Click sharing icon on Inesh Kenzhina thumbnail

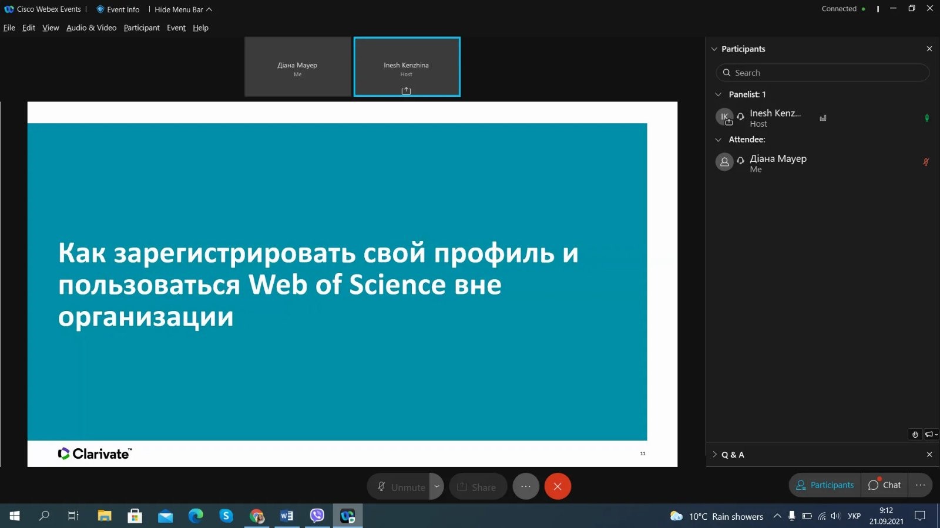pyautogui.click(x=406, y=90)
